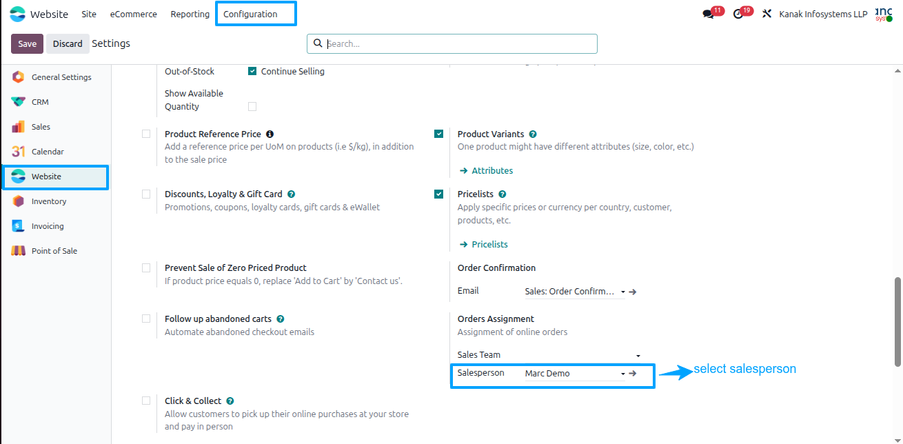Select the Website settings tab in sidebar
903x444 pixels.
click(55, 176)
